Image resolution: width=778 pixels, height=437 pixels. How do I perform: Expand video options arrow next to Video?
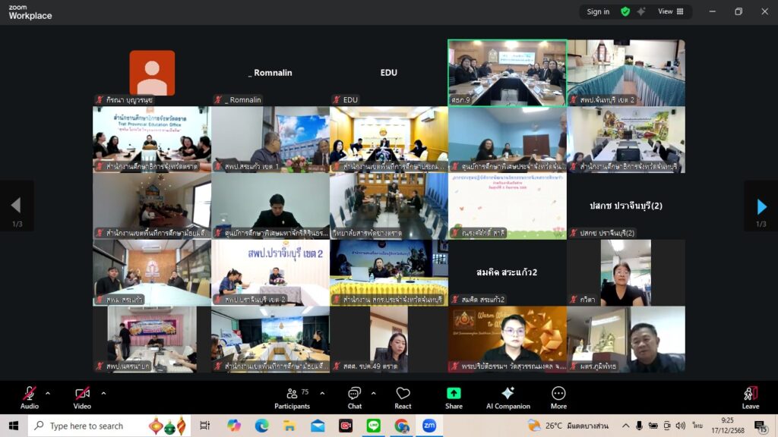pyautogui.click(x=103, y=393)
